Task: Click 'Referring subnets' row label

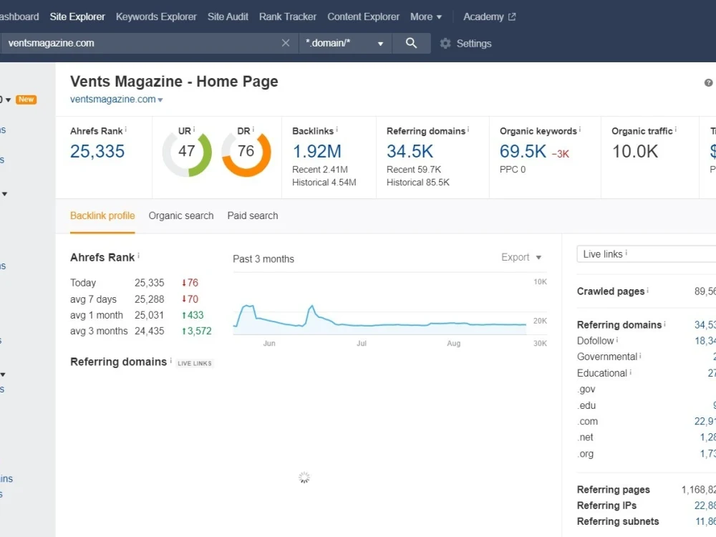Action: pos(618,521)
